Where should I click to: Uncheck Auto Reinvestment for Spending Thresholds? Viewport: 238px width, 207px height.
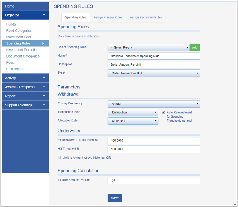163,112
